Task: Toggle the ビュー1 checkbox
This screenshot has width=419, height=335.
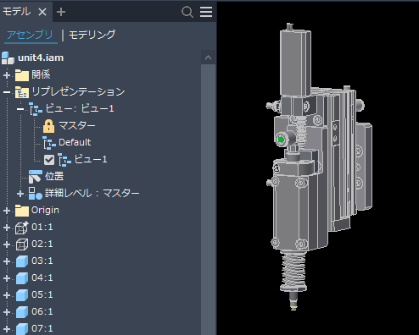Action: pos(49,160)
